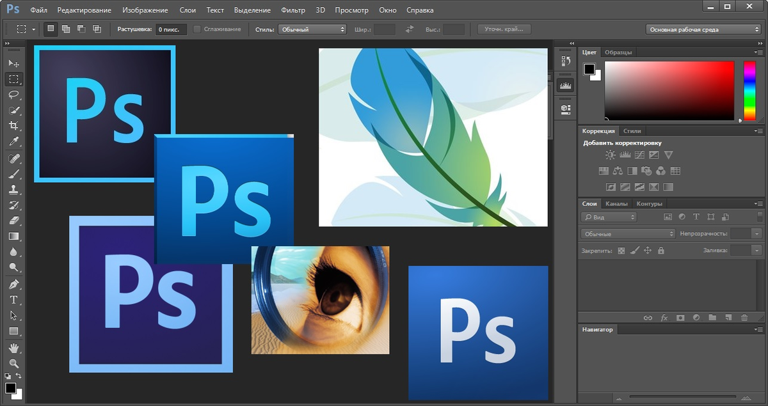Image resolution: width=768 pixels, height=406 pixels.
Task: Select the Zoom tool in toolbar
Action: point(13,363)
